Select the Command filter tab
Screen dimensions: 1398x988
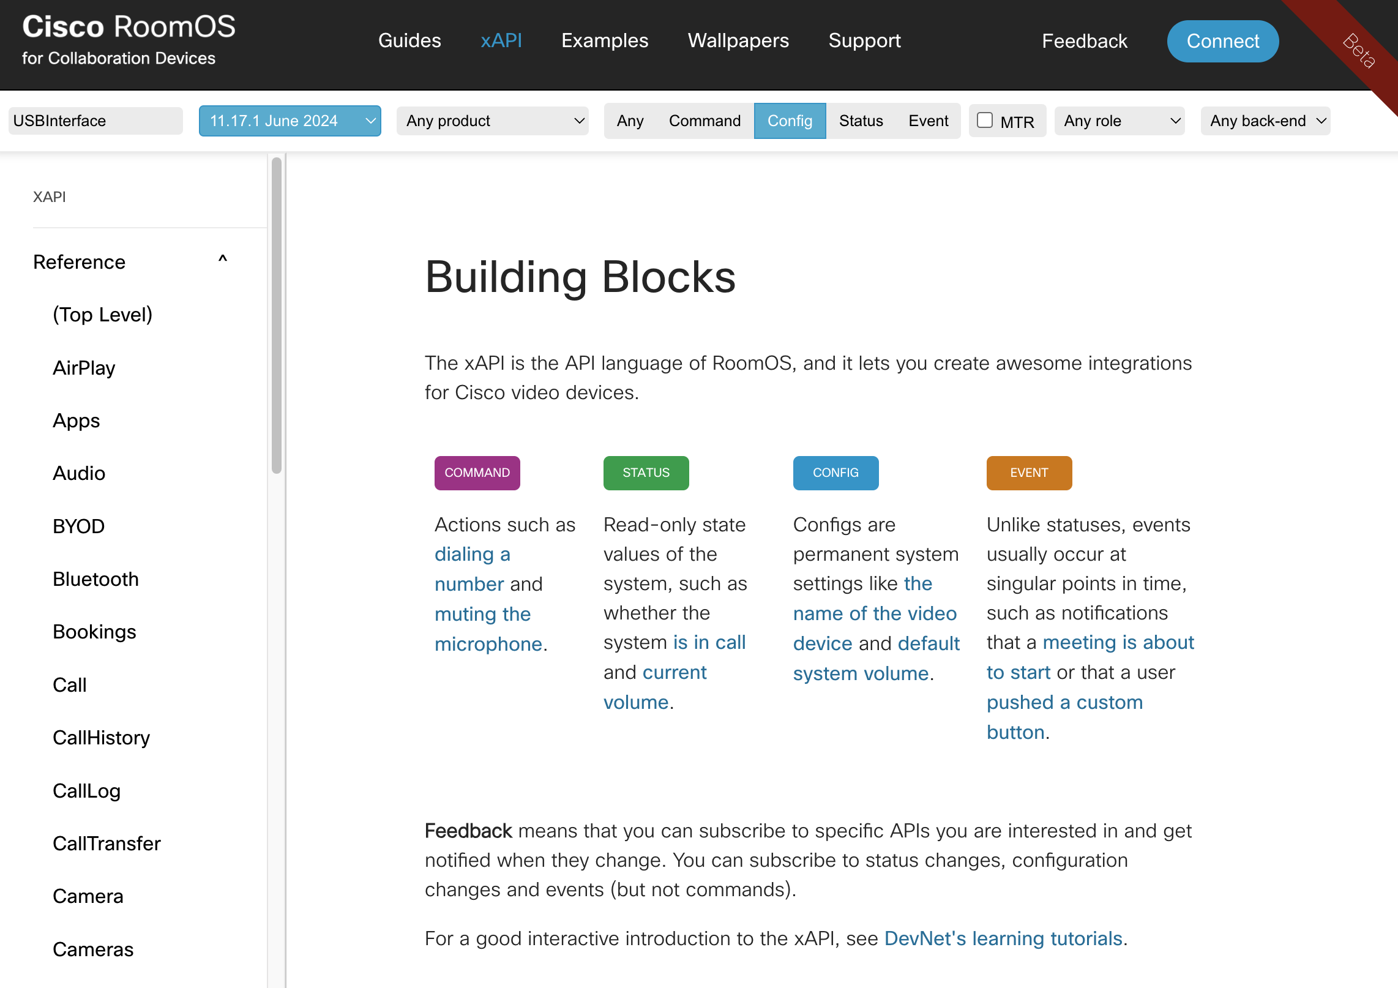pos(705,121)
